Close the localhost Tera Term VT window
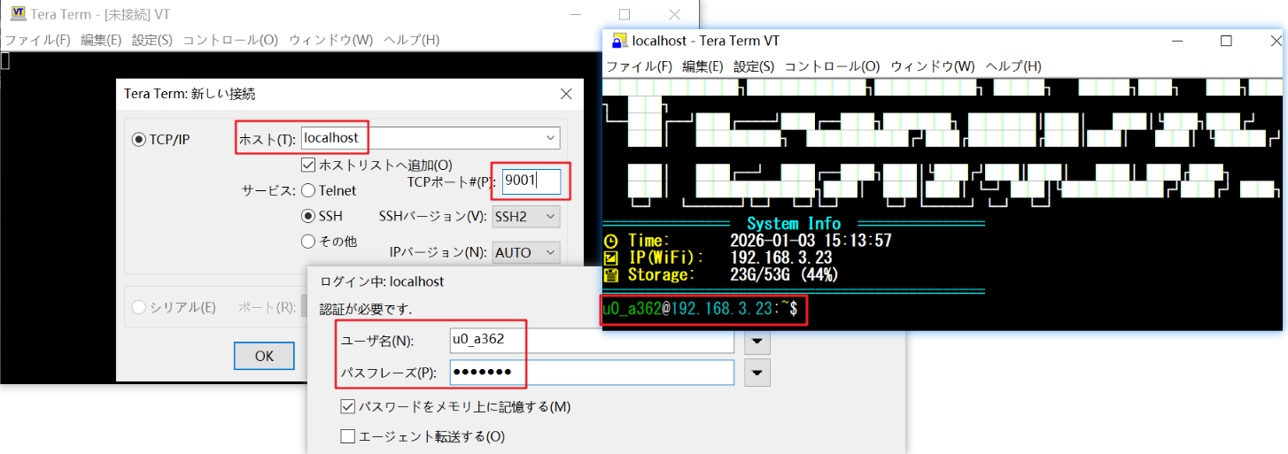 1276,41
